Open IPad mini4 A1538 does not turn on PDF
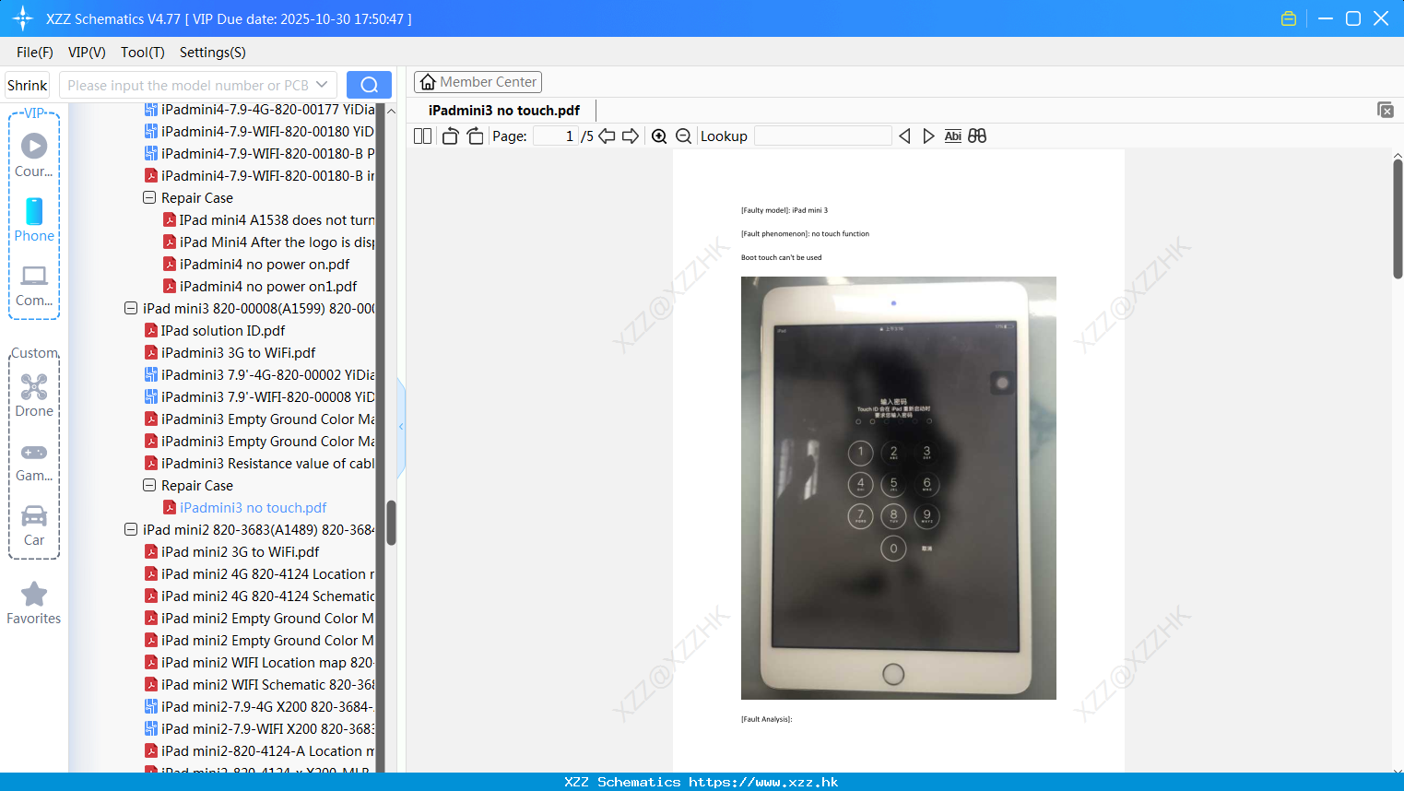1404x791 pixels. (x=268, y=220)
